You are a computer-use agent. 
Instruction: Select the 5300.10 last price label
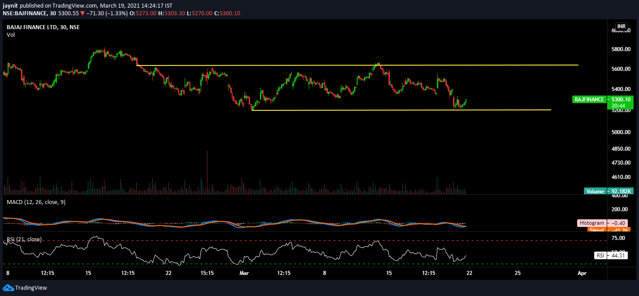tap(621, 99)
